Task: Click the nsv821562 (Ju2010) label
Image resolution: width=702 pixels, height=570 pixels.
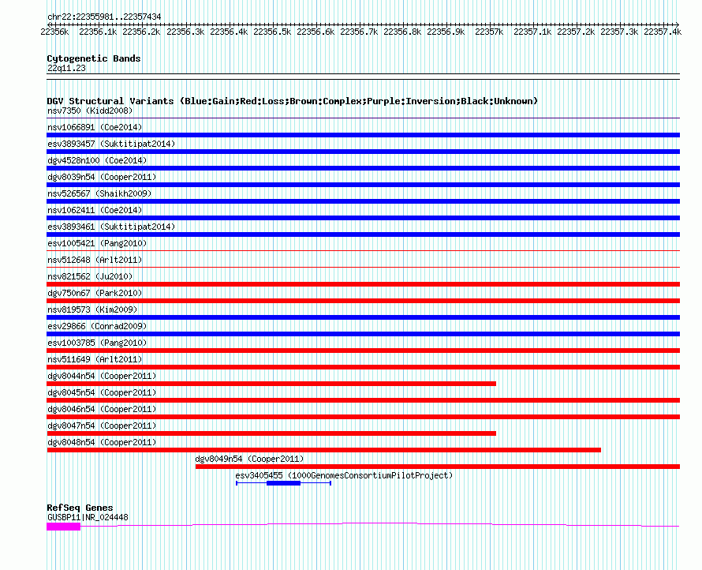Action: (90, 276)
